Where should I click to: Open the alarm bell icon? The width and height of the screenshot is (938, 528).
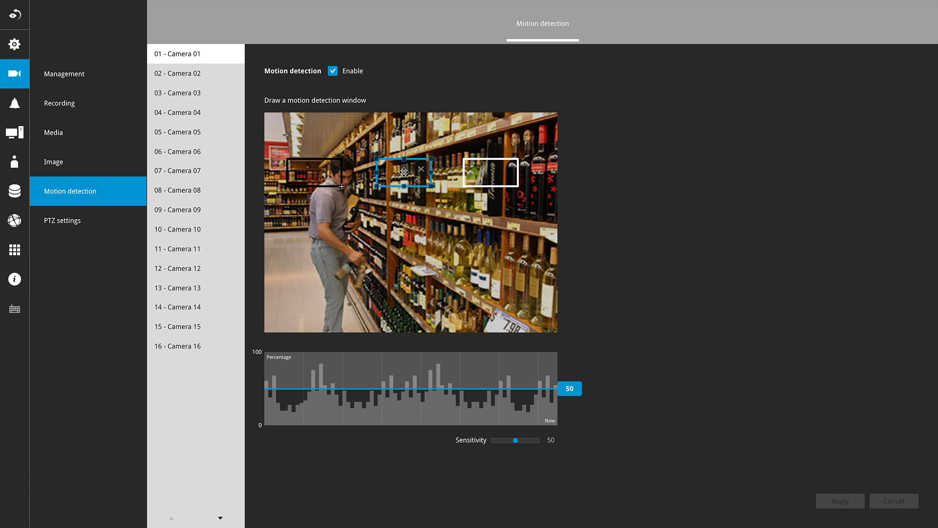click(15, 103)
